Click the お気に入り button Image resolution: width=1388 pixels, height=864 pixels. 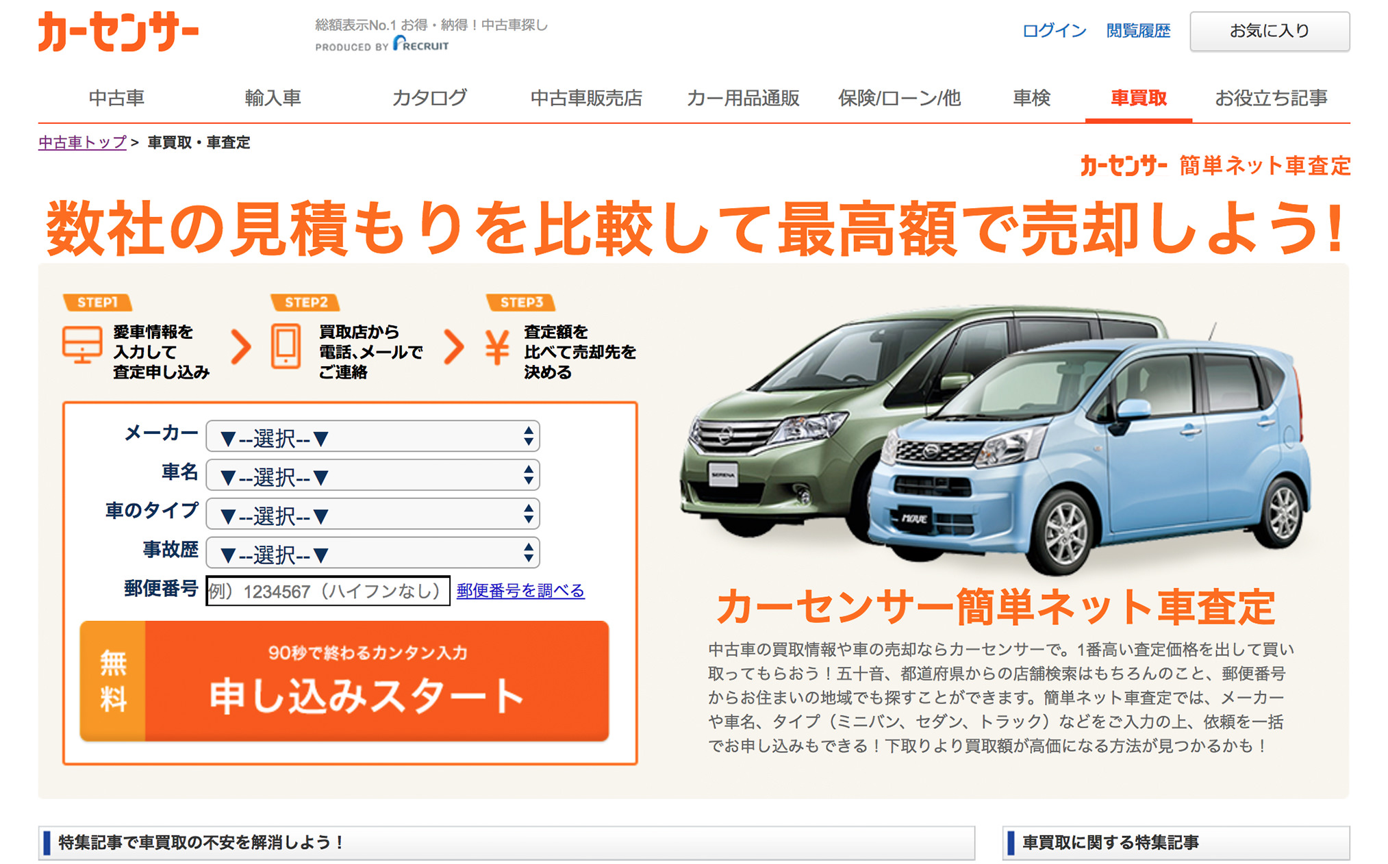(x=1270, y=31)
